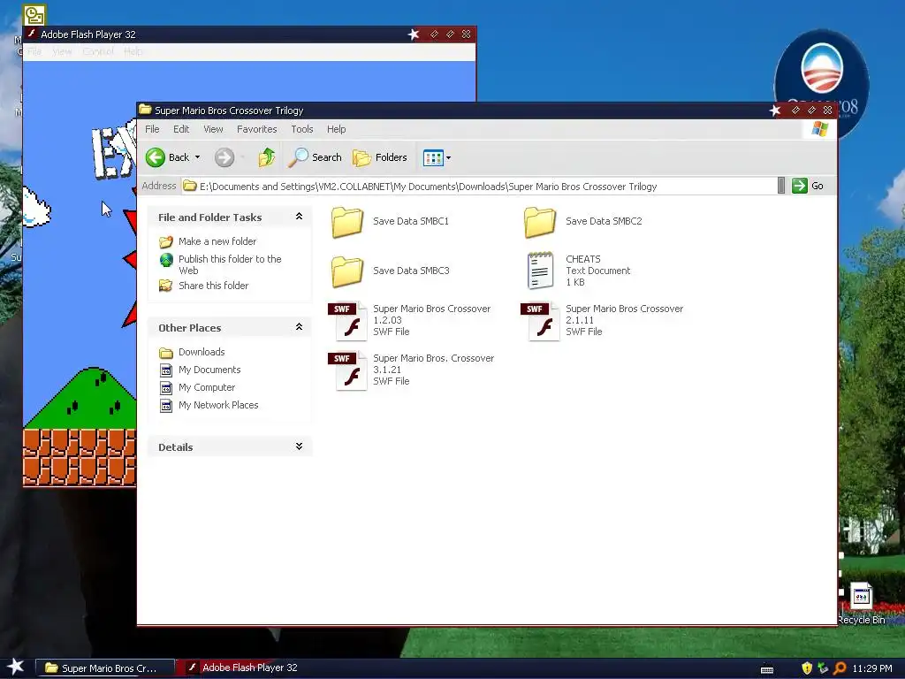Click the green Go arrow button
Screen dimensions: 905x679
pyautogui.click(x=799, y=186)
